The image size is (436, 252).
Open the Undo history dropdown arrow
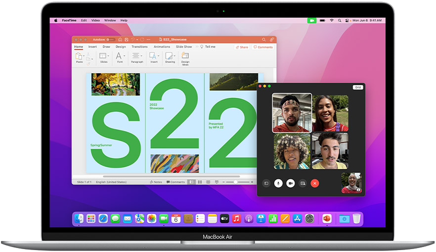(137, 40)
